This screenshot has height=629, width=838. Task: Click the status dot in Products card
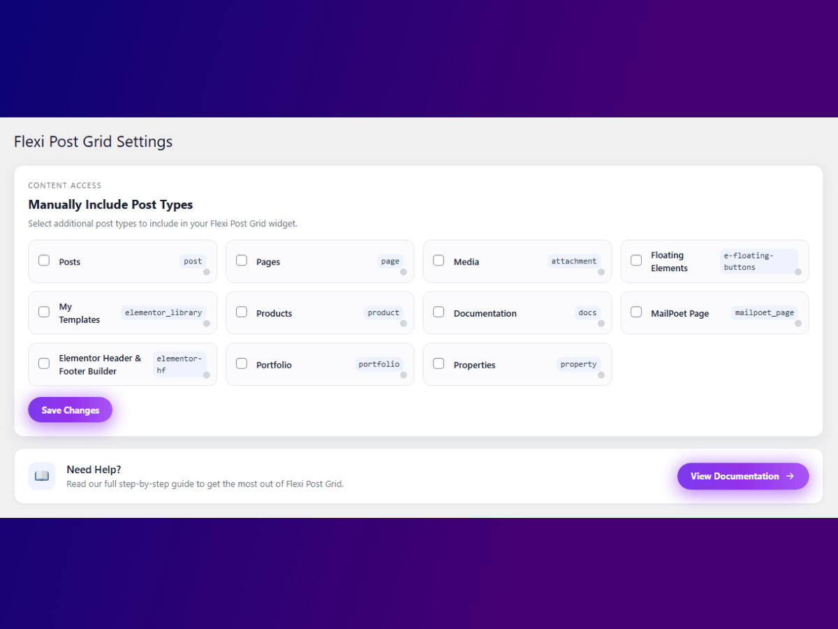[x=404, y=324]
